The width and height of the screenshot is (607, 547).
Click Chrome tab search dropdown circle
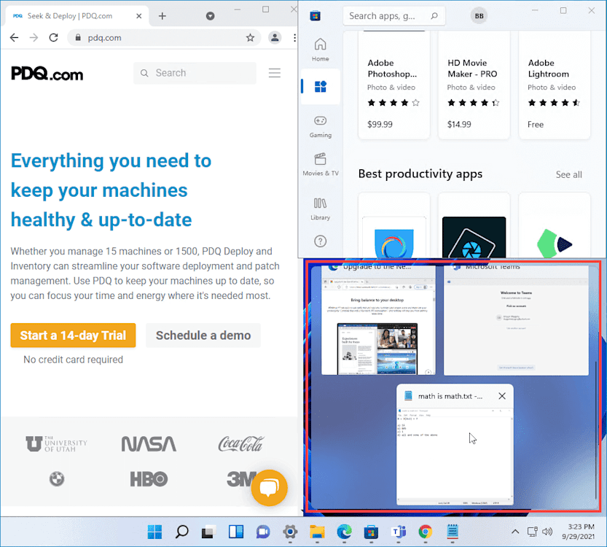click(x=210, y=16)
